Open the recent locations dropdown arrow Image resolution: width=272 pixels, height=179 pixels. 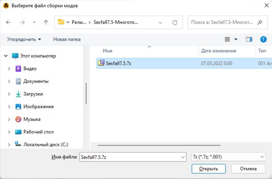tap(34, 22)
